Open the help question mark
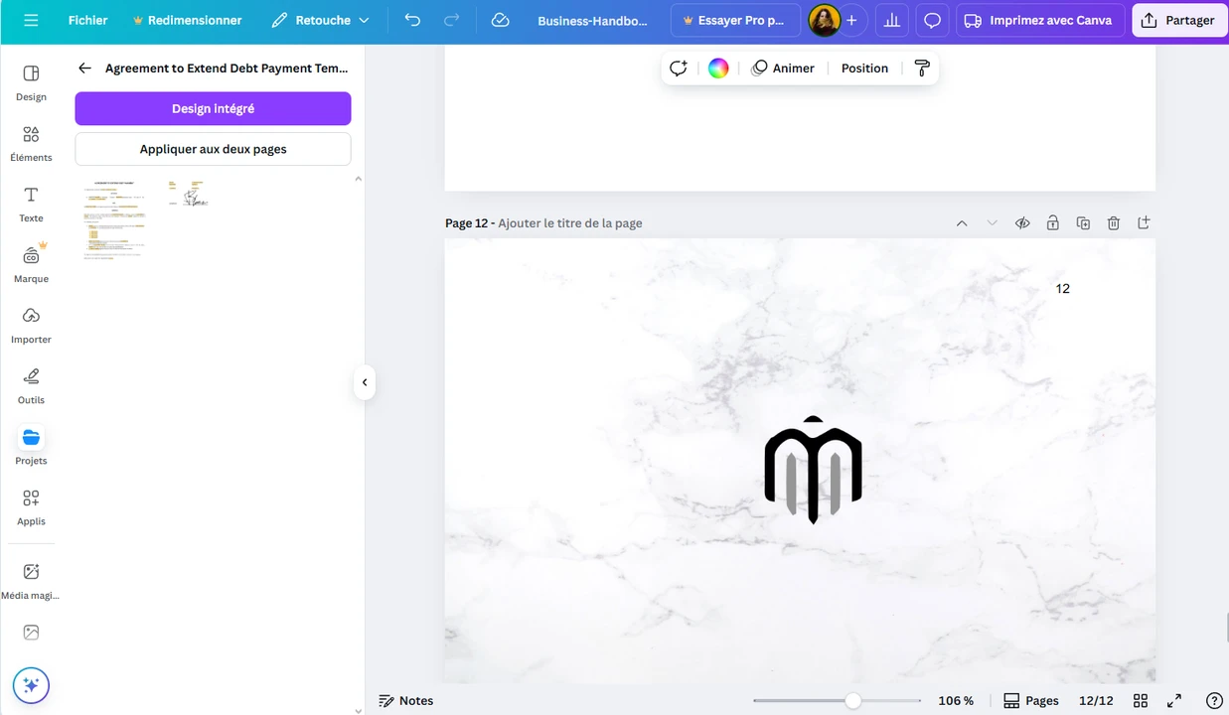The width and height of the screenshot is (1229, 715). pyautogui.click(x=1213, y=701)
